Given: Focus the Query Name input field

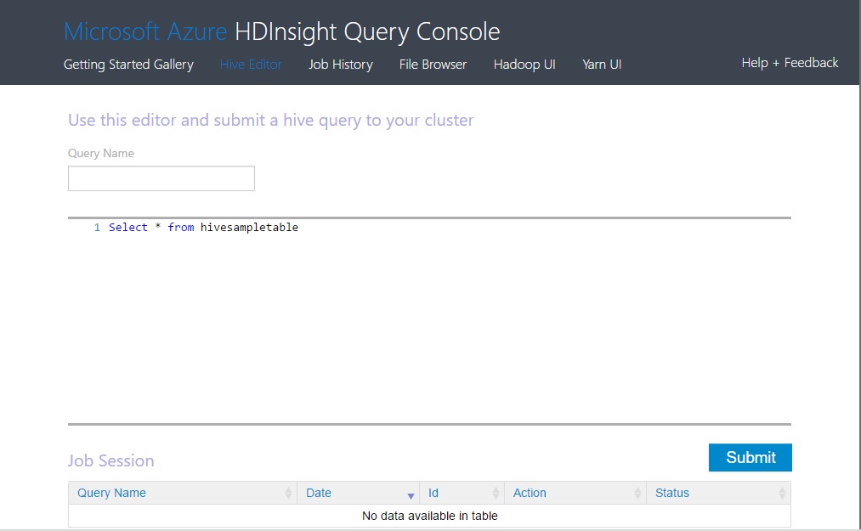Looking at the screenshot, I should pos(161,178).
